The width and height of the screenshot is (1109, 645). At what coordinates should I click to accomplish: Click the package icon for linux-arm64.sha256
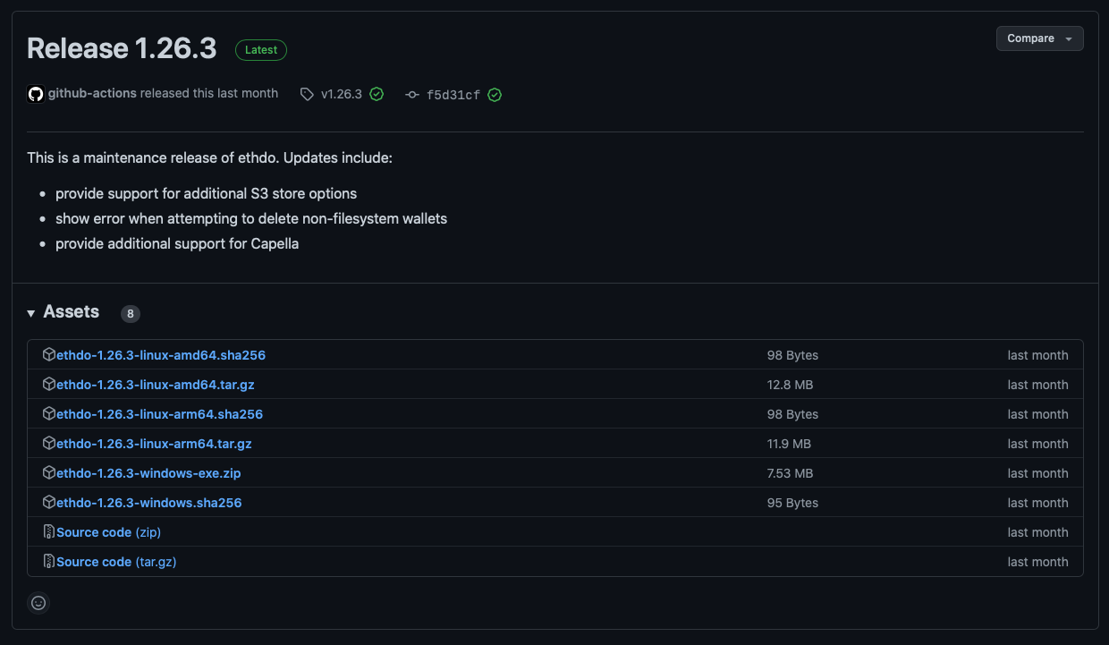point(49,414)
